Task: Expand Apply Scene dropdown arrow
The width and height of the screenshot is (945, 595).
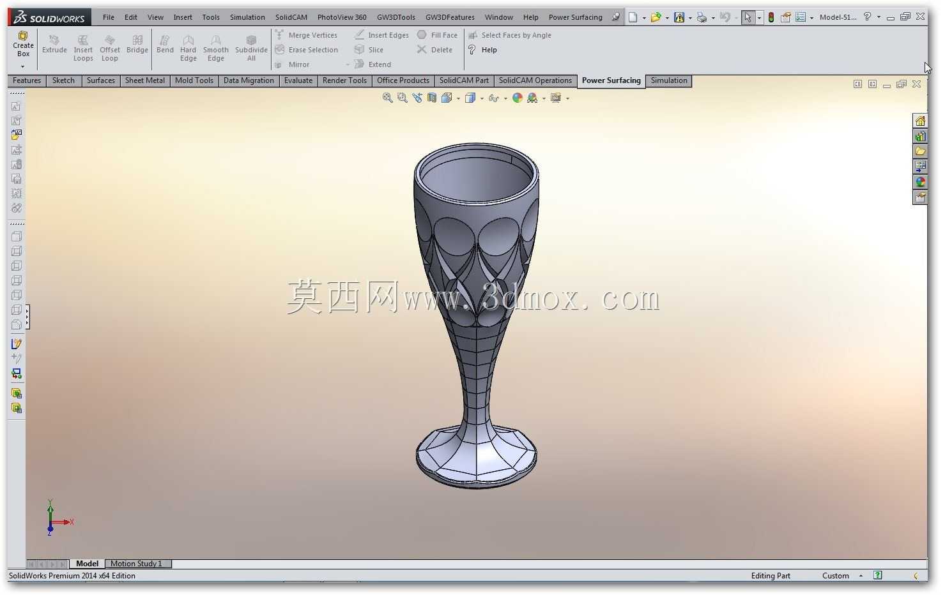Action: pyautogui.click(x=544, y=98)
